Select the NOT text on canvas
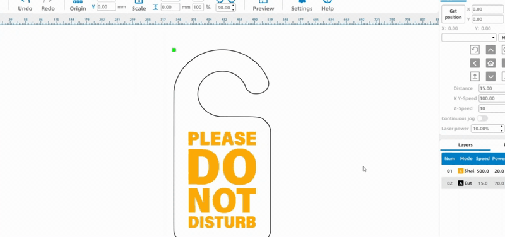Viewport: 505px width, 237px height. coord(222,200)
